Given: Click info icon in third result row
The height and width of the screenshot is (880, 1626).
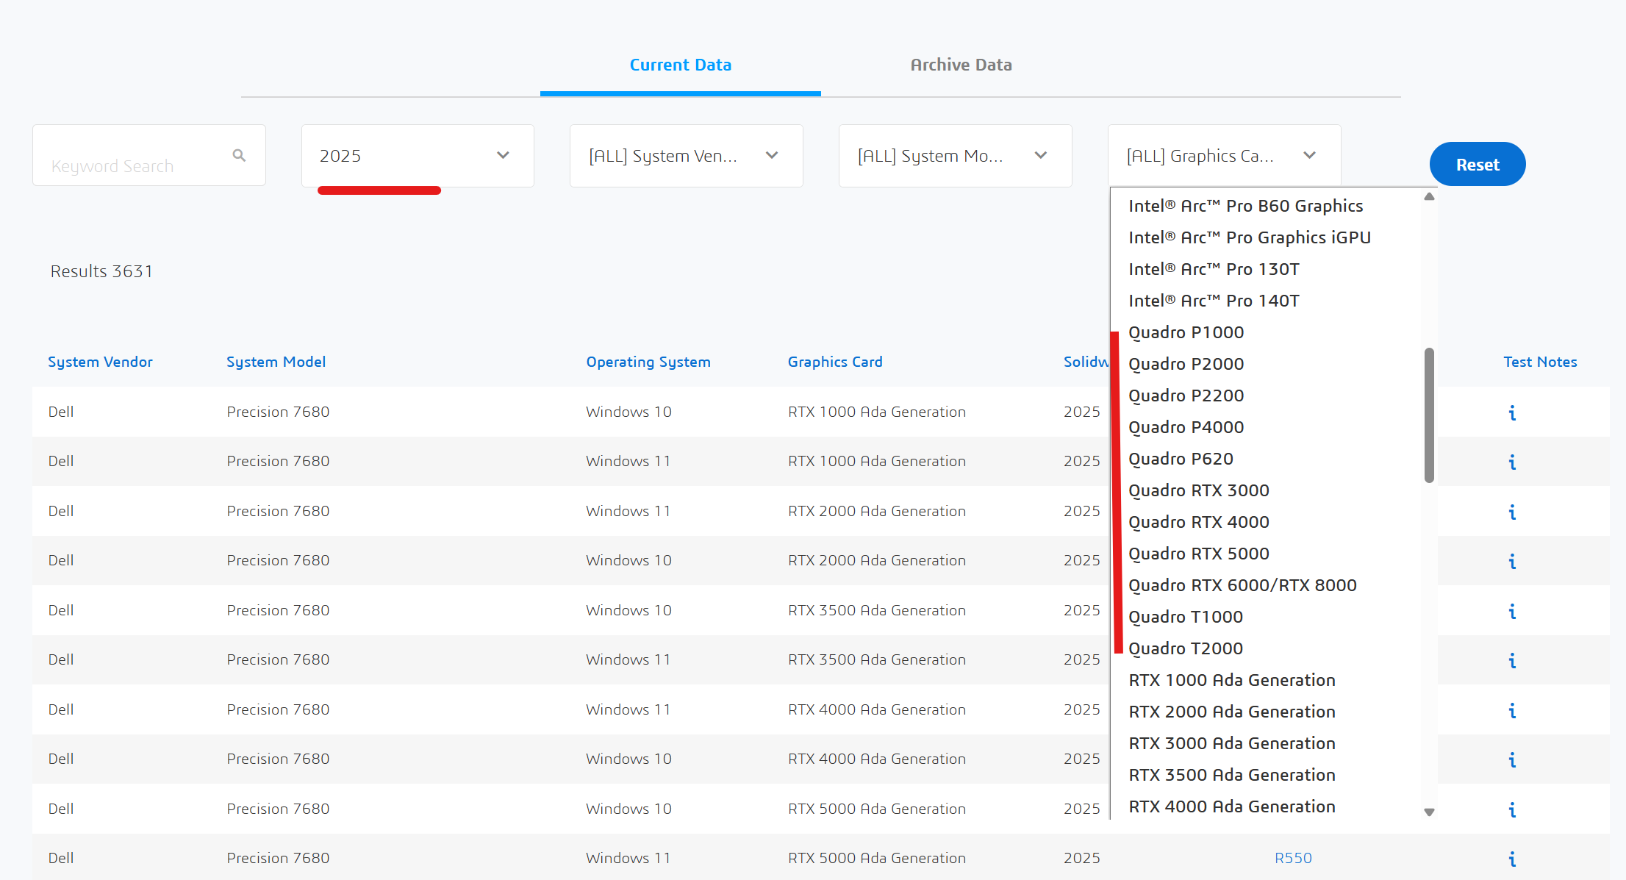Looking at the screenshot, I should [1511, 512].
